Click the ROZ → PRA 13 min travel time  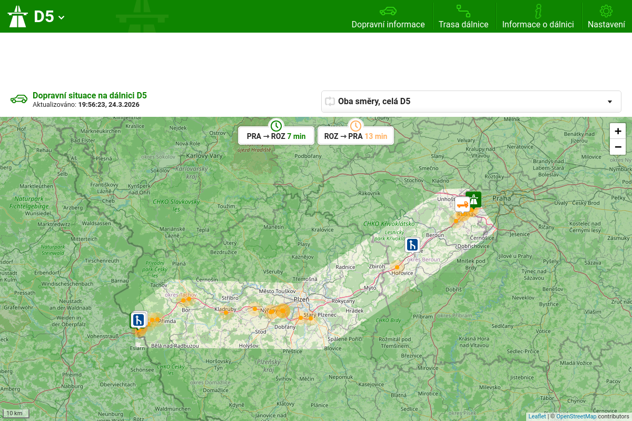pyautogui.click(x=355, y=136)
